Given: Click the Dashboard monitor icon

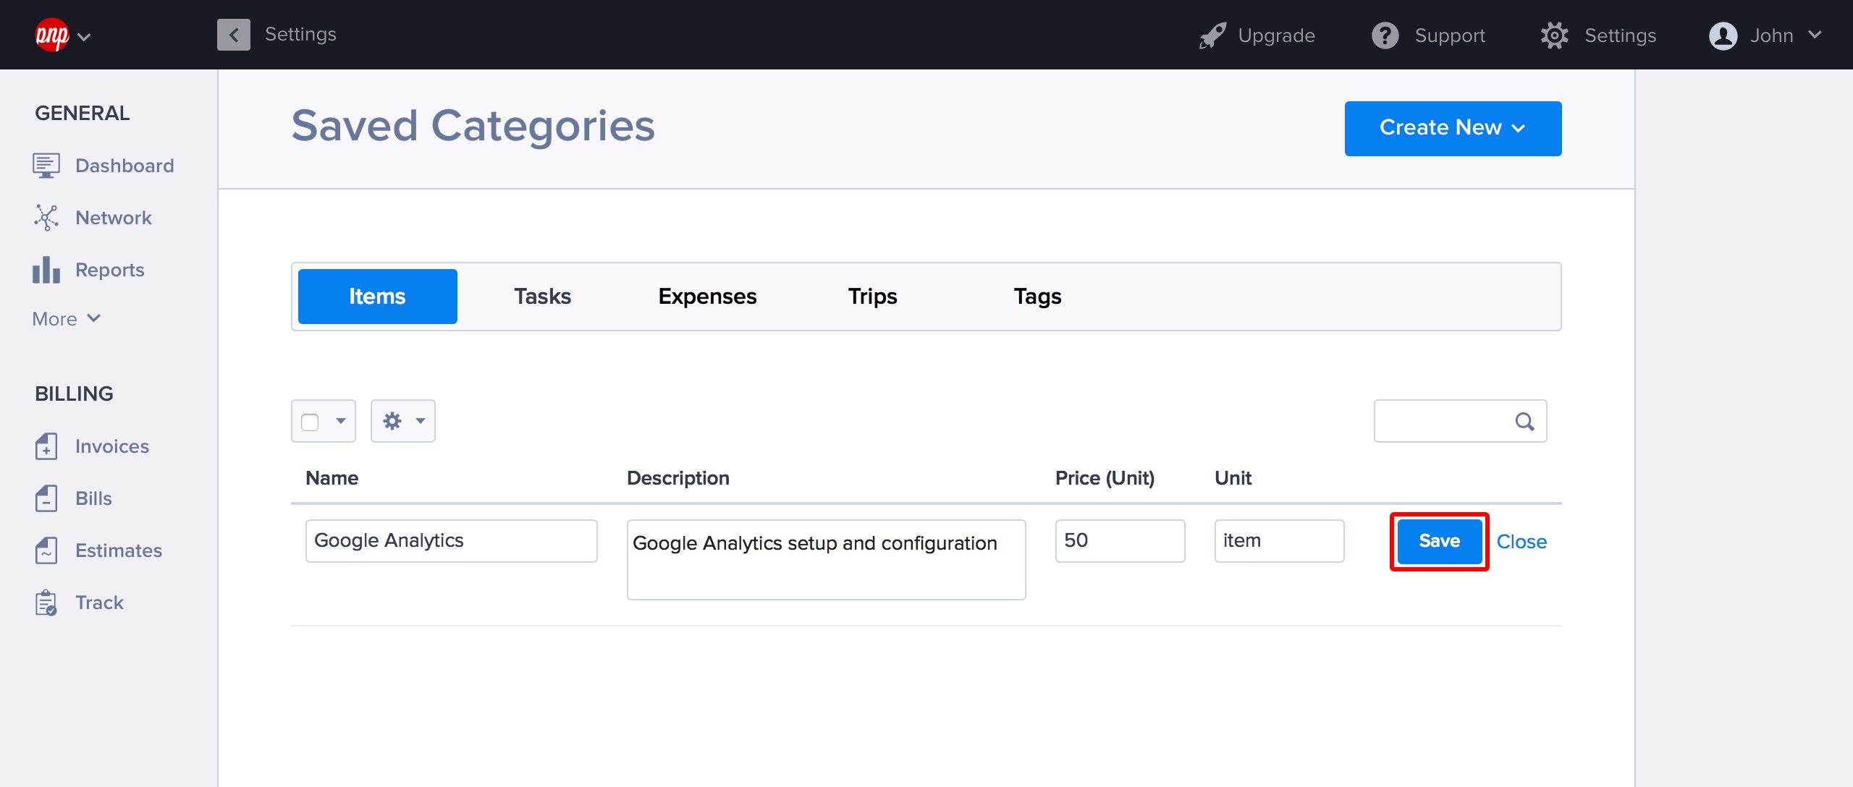Looking at the screenshot, I should [46, 166].
